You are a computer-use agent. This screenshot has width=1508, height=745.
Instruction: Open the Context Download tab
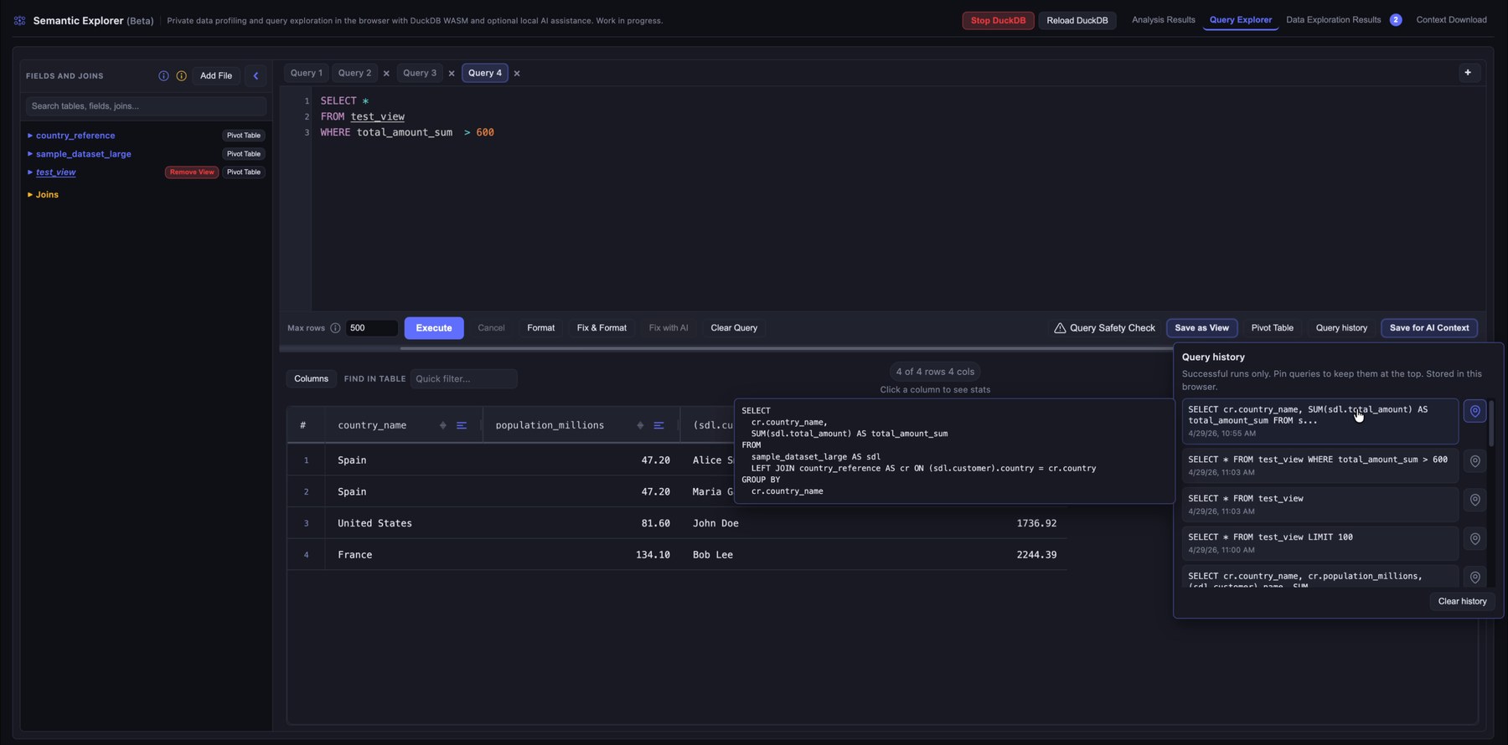[1451, 20]
